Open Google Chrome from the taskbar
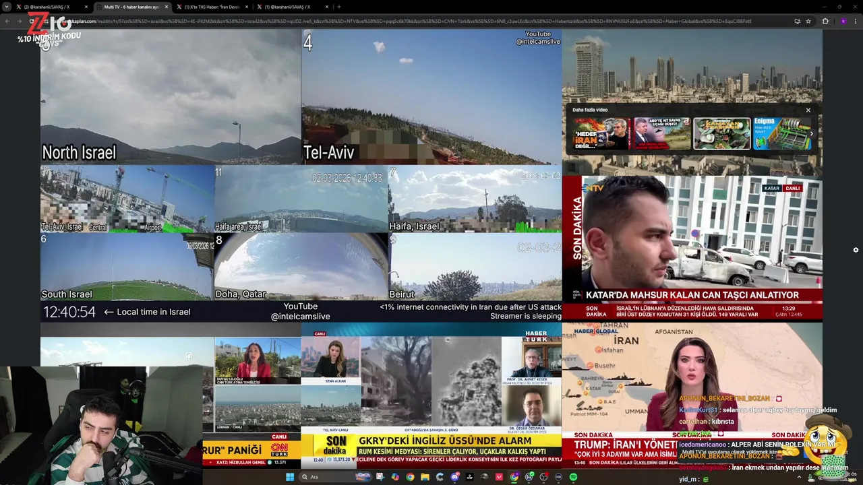Viewport: 863px width, 485px height. [410, 477]
